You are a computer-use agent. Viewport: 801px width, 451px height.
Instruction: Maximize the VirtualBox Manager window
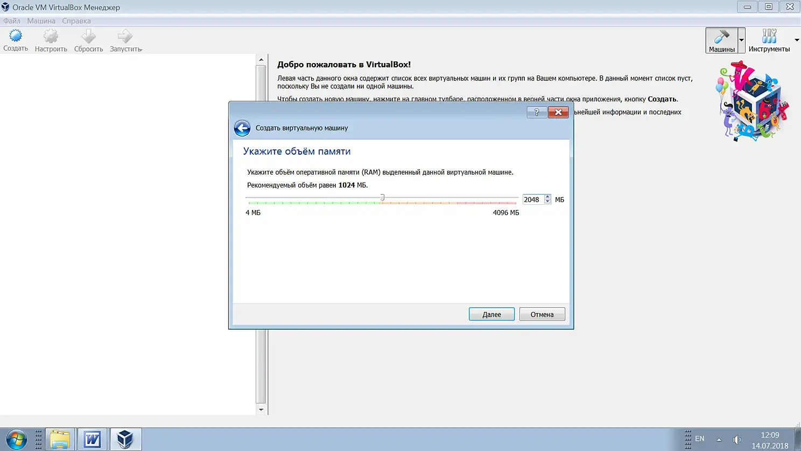(x=769, y=6)
